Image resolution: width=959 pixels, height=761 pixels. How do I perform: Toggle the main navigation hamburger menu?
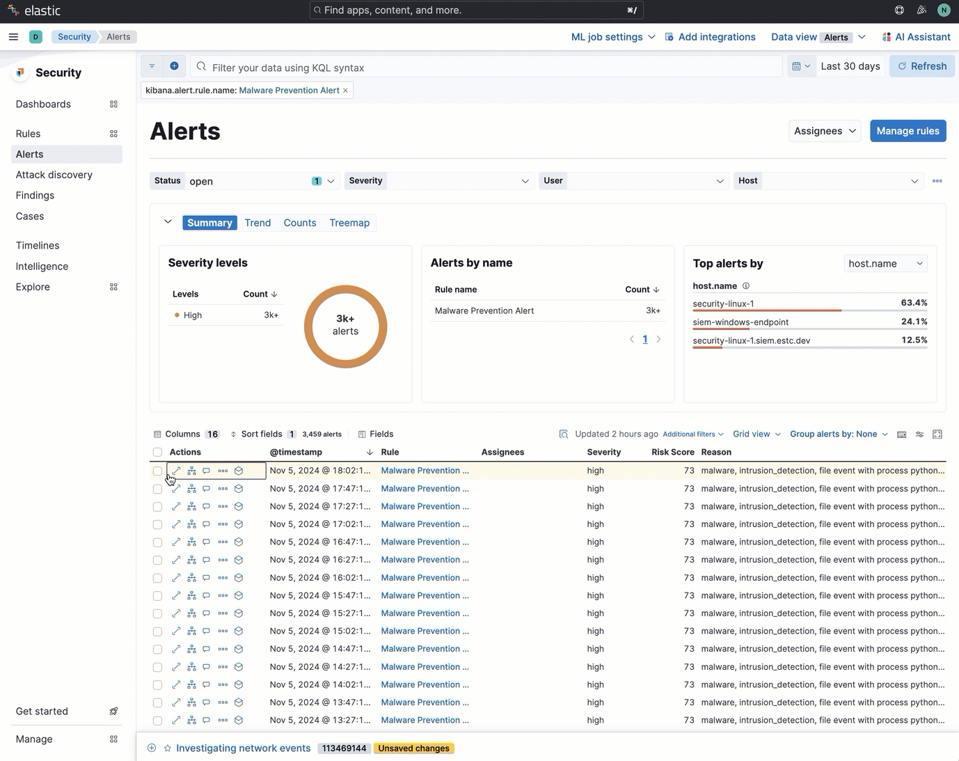pyautogui.click(x=13, y=37)
